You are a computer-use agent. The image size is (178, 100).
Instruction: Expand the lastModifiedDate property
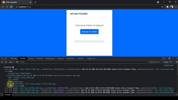coord(7,75)
